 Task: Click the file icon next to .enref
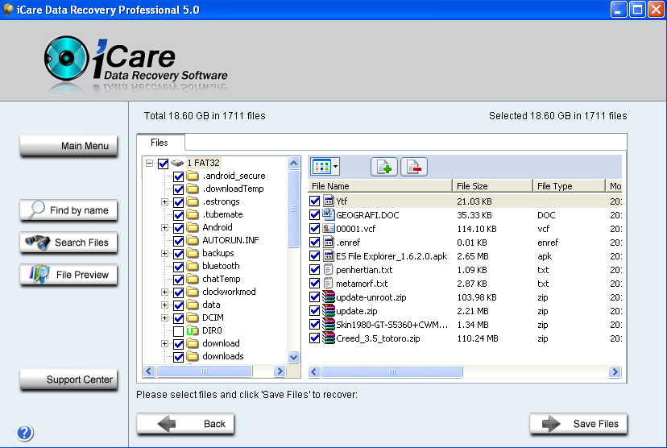point(328,242)
